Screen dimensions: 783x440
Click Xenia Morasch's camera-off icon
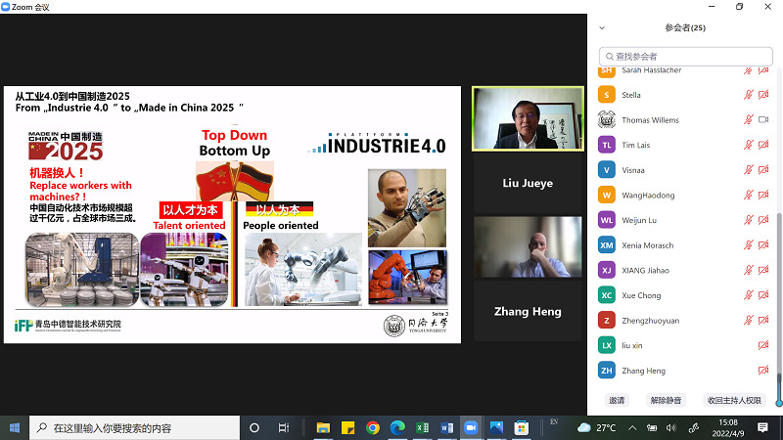click(x=763, y=245)
